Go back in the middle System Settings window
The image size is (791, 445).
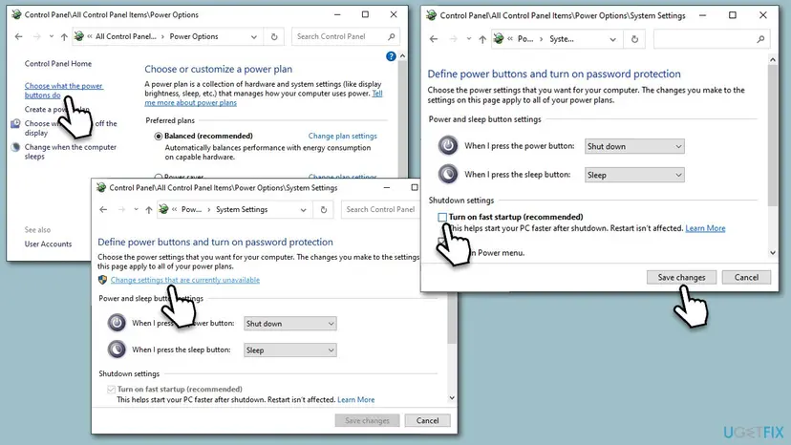coord(103,209)
